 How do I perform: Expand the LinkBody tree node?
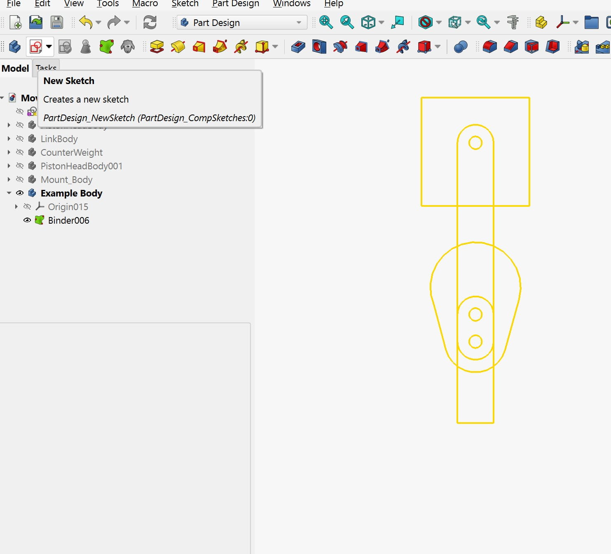(9, 139)
